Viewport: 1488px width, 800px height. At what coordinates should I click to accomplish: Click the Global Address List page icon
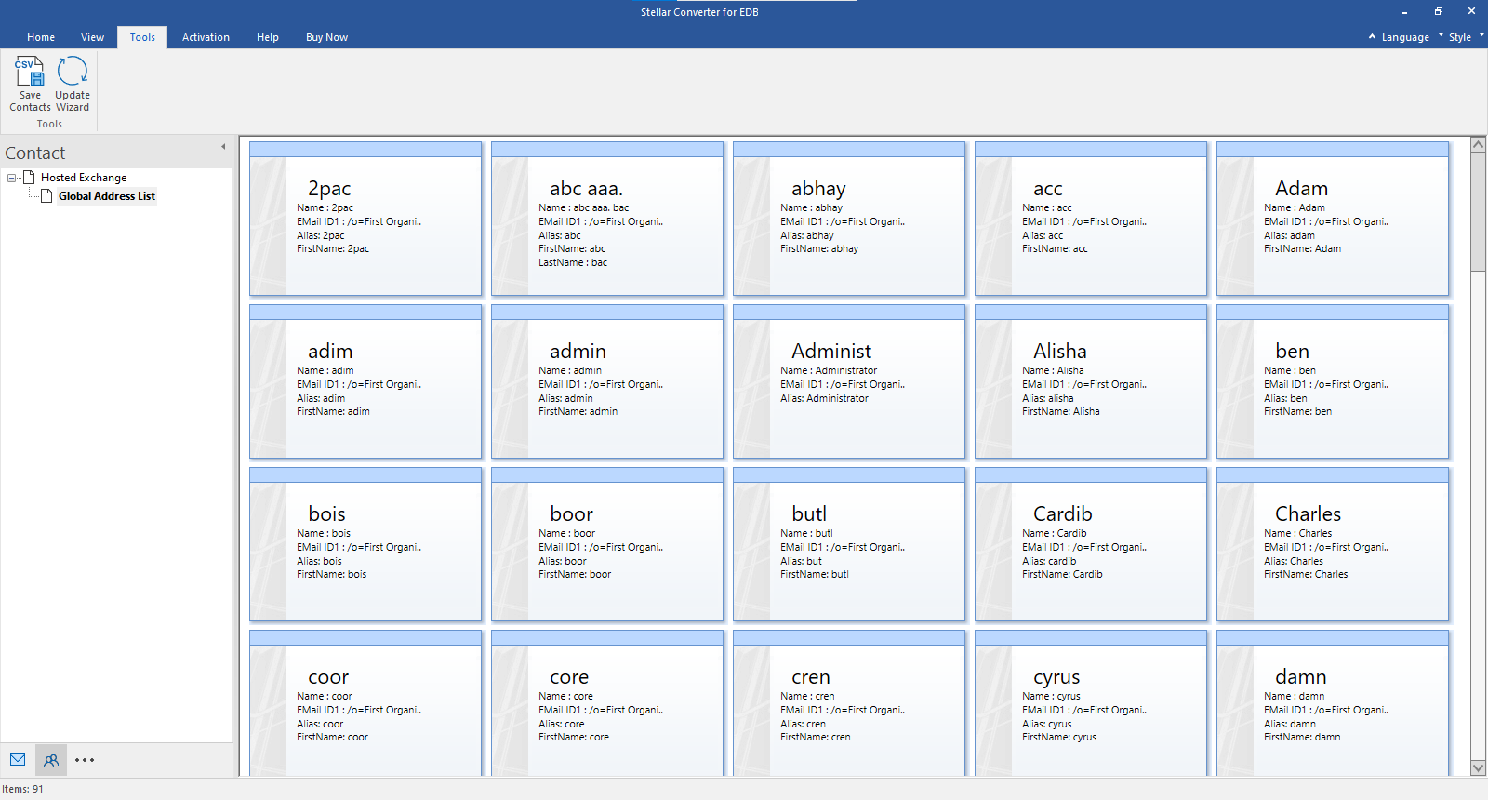[x=46, y=195]
